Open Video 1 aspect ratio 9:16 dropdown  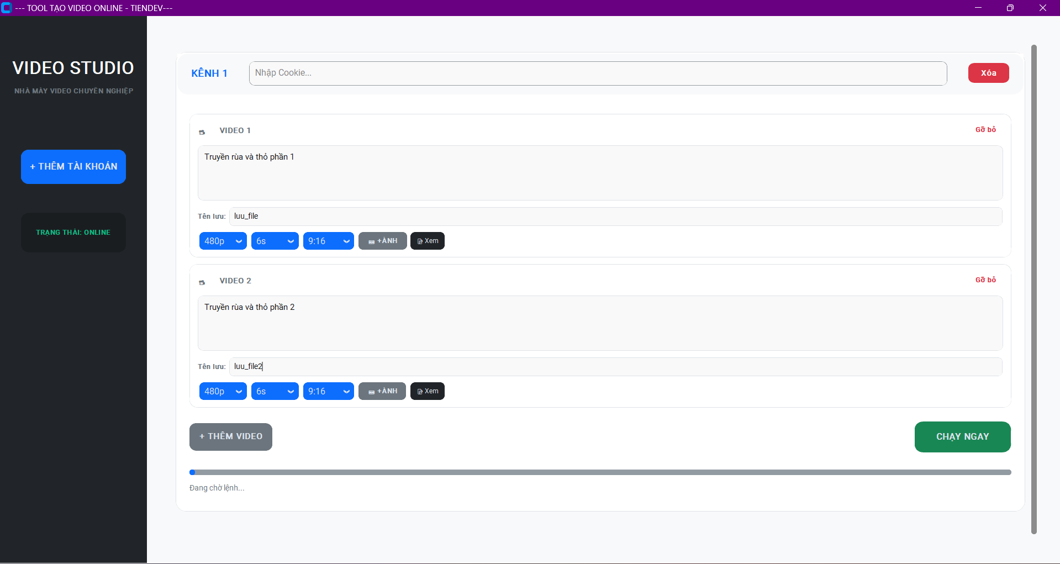click(x=328, y=241)
